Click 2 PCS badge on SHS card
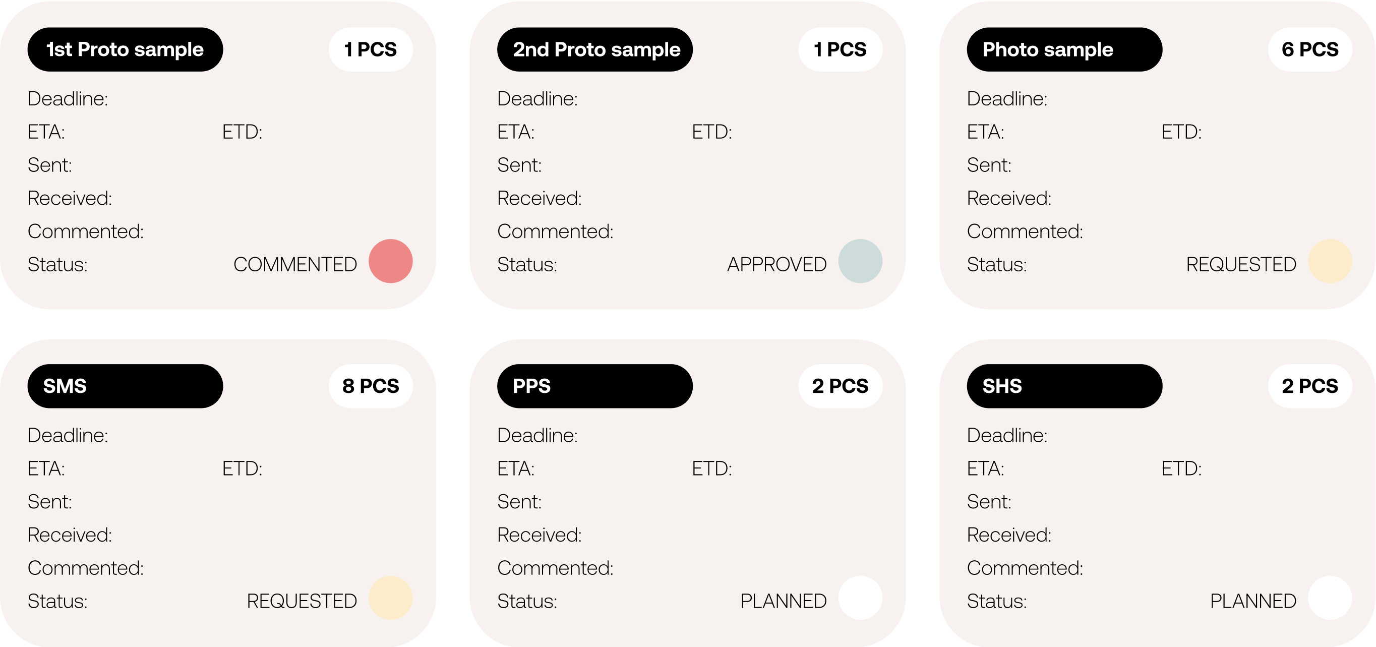Image resolution: width=1376 pixels, height=647 pixels. 1310,386
